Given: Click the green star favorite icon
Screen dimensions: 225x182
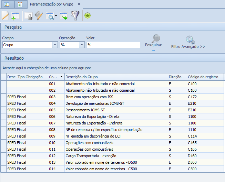Looking at the screenshot, I should click(88, 16).
